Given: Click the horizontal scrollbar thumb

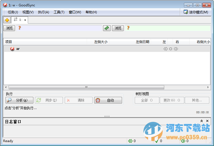Looking at the screenshot, I should pos(86,87).
